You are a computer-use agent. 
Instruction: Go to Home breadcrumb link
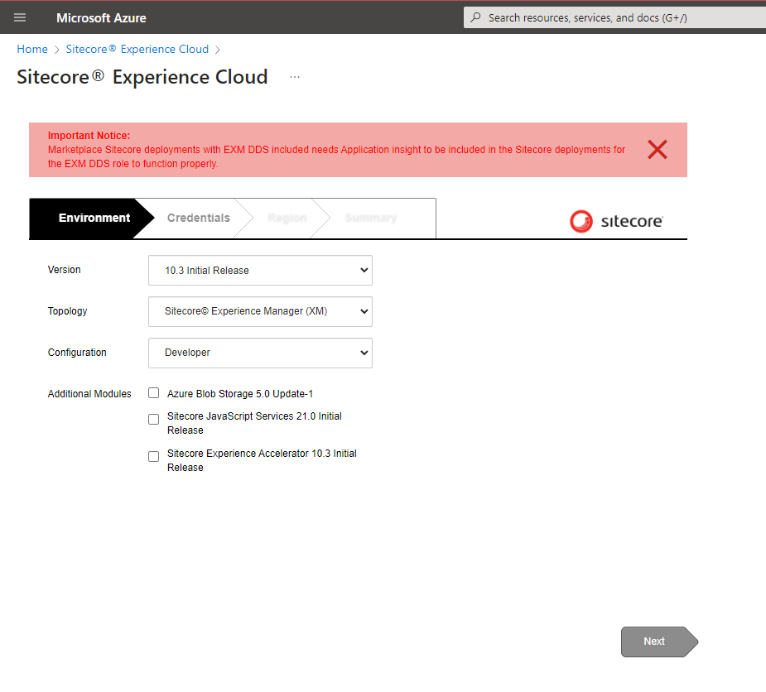point(32,50)
